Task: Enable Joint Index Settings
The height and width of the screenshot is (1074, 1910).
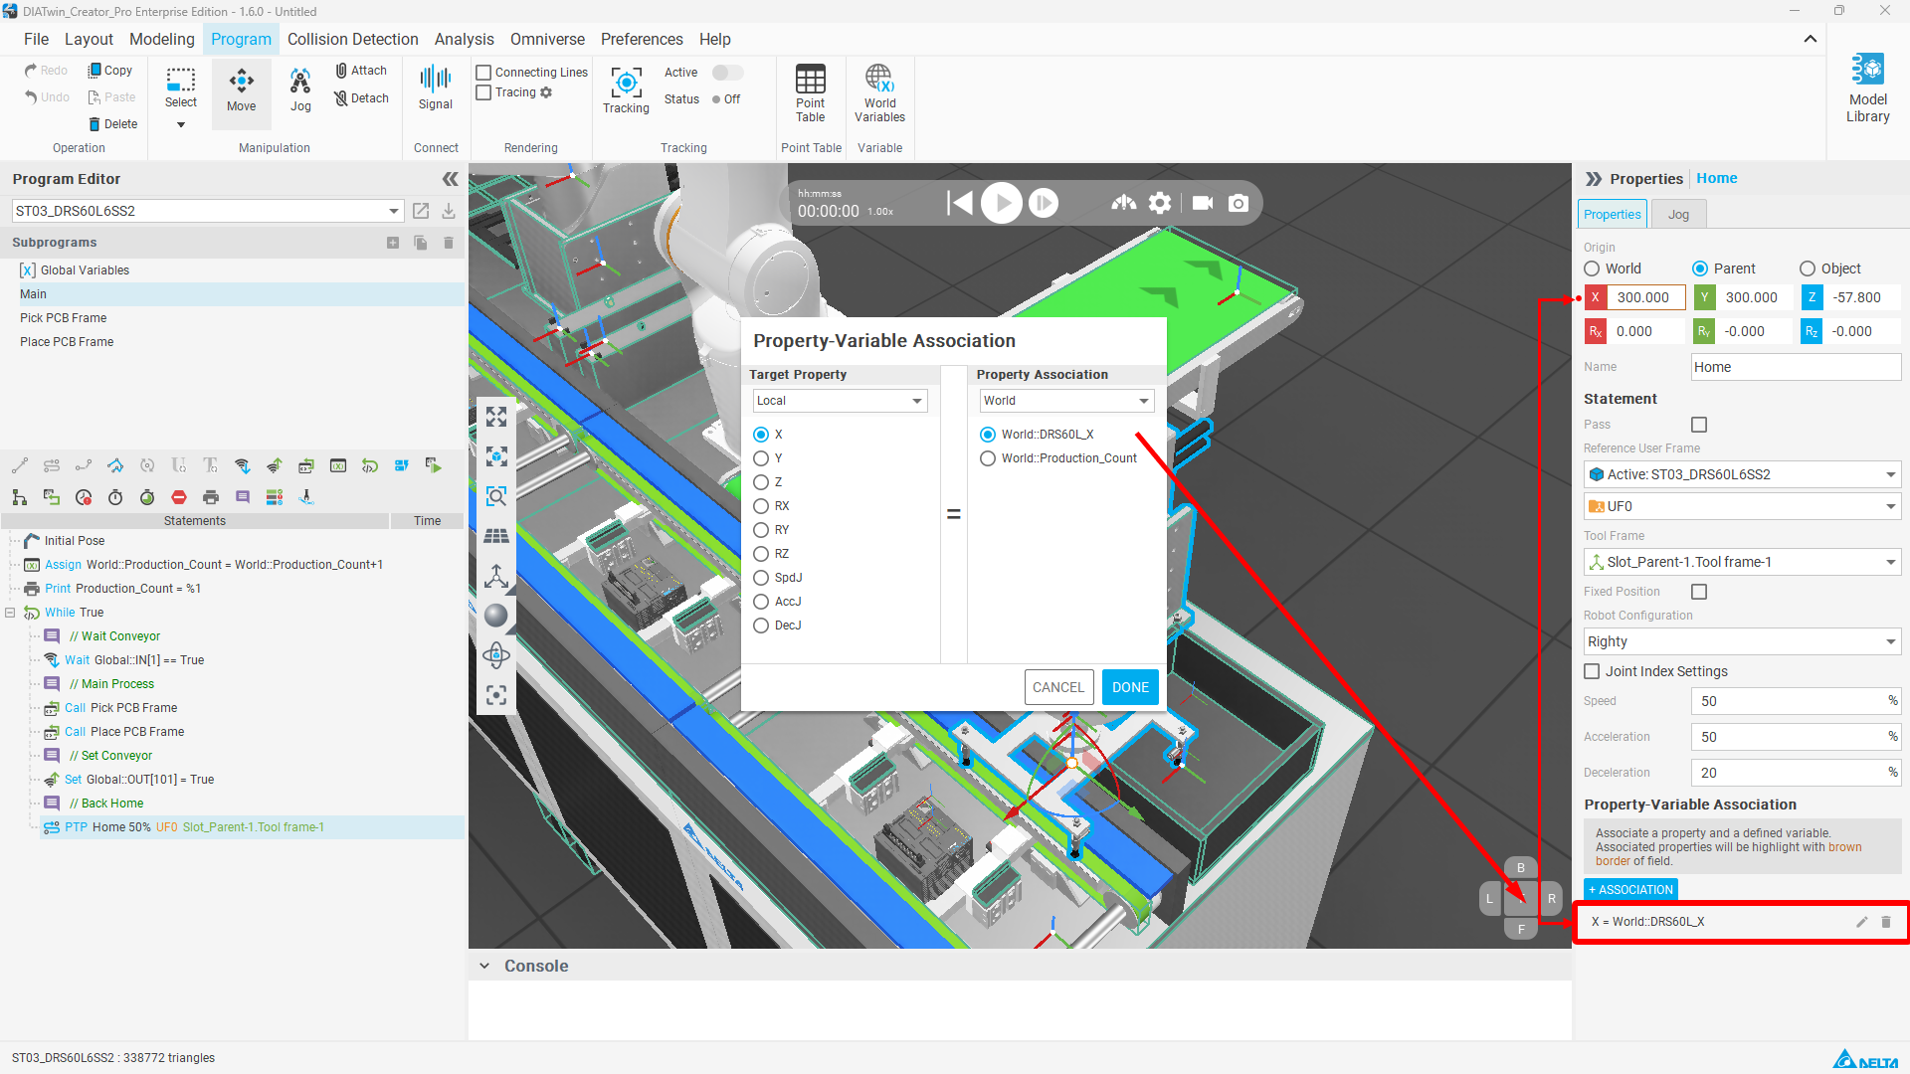Action: click(x=1592, y=671)
